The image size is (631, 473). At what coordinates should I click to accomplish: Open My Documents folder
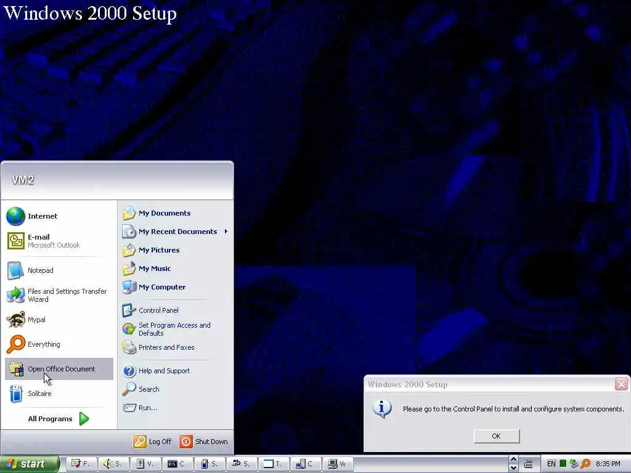tap(176, 213)
